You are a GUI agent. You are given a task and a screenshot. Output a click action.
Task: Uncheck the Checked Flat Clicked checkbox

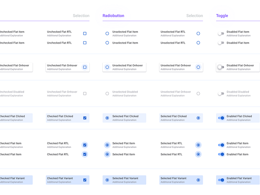point(84,118)
